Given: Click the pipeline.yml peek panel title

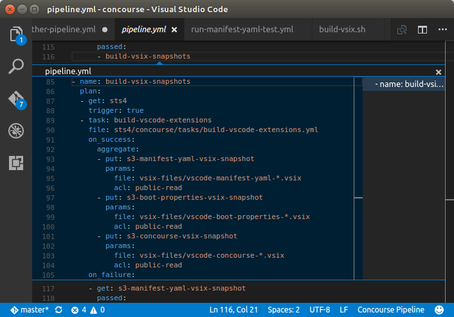Looking at the screenshot, I should pos(68,71).
